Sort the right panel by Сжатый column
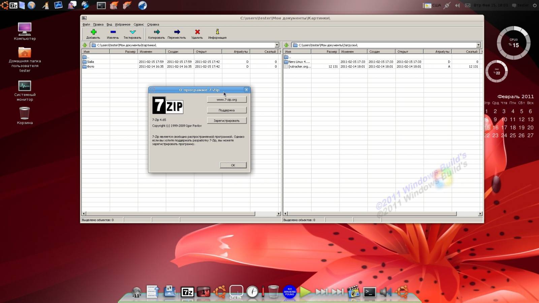The width and height of the screenshot is (539, 303). [x=465, y=52]
